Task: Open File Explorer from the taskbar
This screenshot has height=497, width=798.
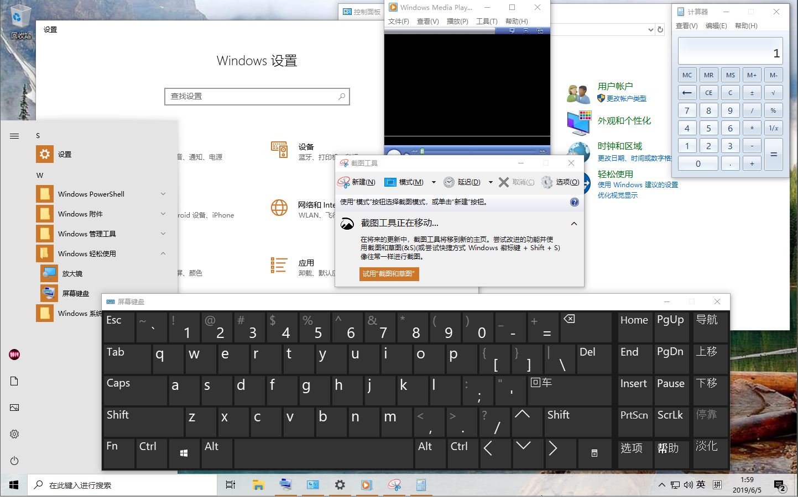Action: click(x=258, y=485)
